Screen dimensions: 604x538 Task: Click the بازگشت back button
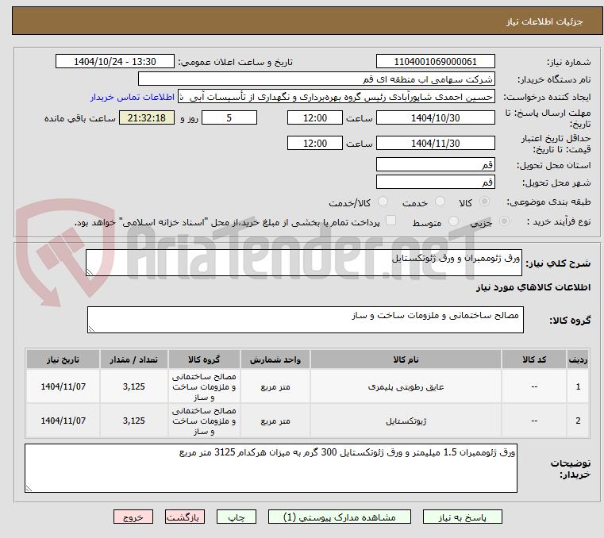[x=184, y=517]
